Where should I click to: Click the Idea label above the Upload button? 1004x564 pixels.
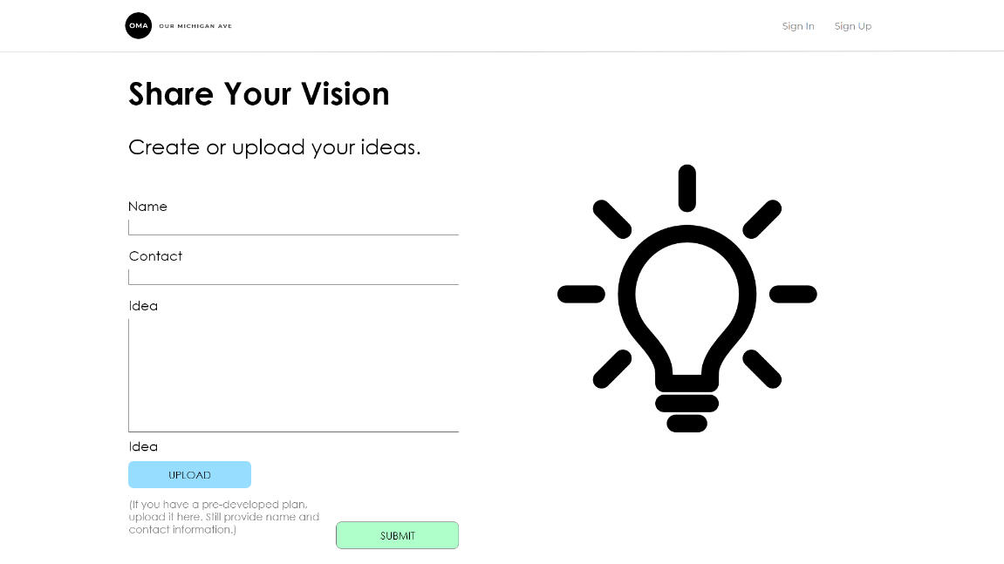point(143,446)
